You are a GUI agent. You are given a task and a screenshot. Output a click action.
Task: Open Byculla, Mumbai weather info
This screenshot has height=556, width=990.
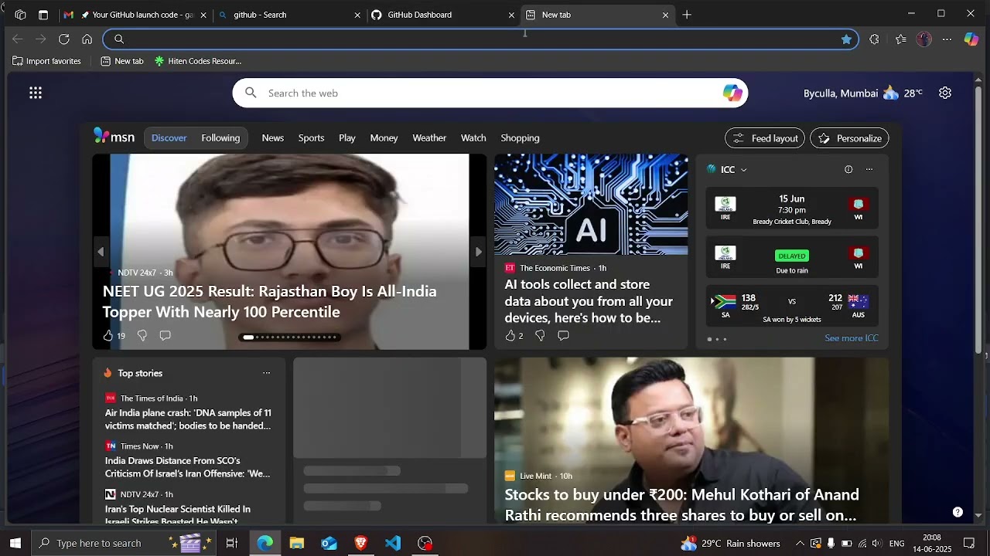click(x=862, y=93)
